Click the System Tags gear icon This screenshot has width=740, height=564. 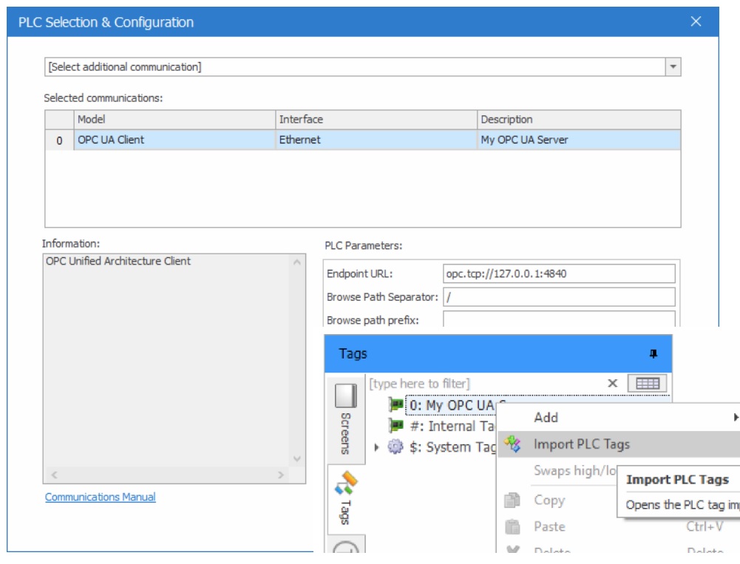pos(396,447)
